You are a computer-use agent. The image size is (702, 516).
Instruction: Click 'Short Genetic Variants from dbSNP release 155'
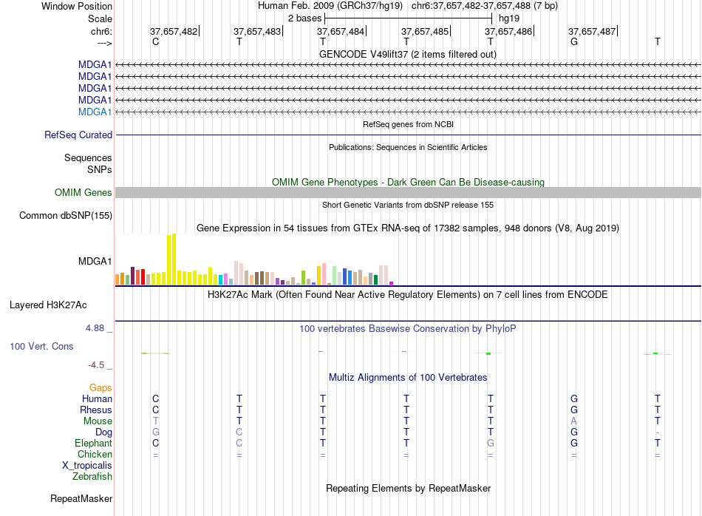click(408, 205)
